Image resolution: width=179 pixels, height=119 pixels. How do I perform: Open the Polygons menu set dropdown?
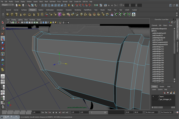pyautogui.click(x=8, y=5)
